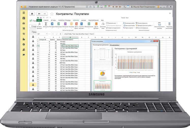The width and height of the screenshot is (190, 128).
Task: Expand the Присвоить имя dropdown arrow
Action: point(117,23)
